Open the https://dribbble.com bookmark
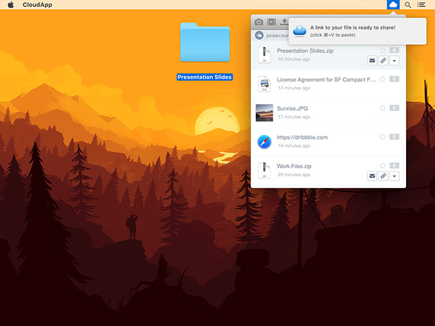Screen dimensions: 435x326 pyautogui.click(x=328, y=141)
